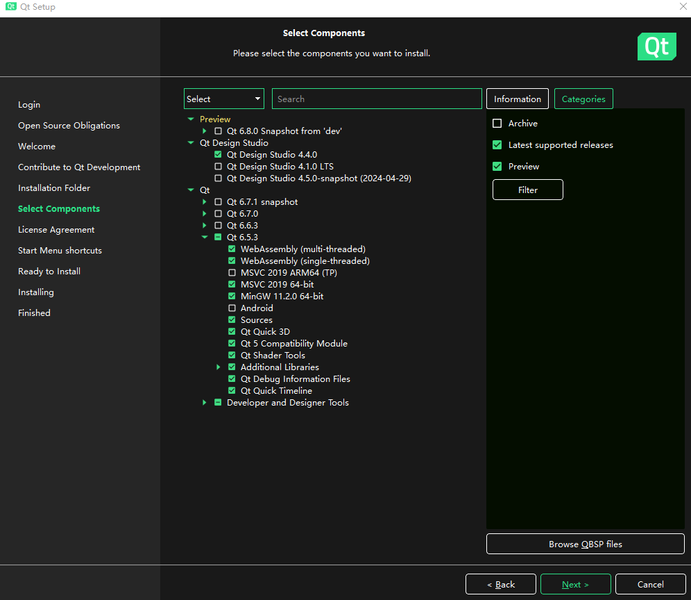Check Qt Design Studio 4.5.0-snapshot checkbox
Screen dimensions: 691x600
click(x=218, y=178)
